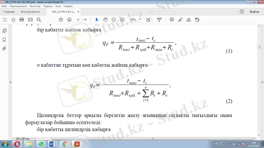Screen dimensions: 264x148
Task: Open Chrome from the taskbar
Action: 65,144
